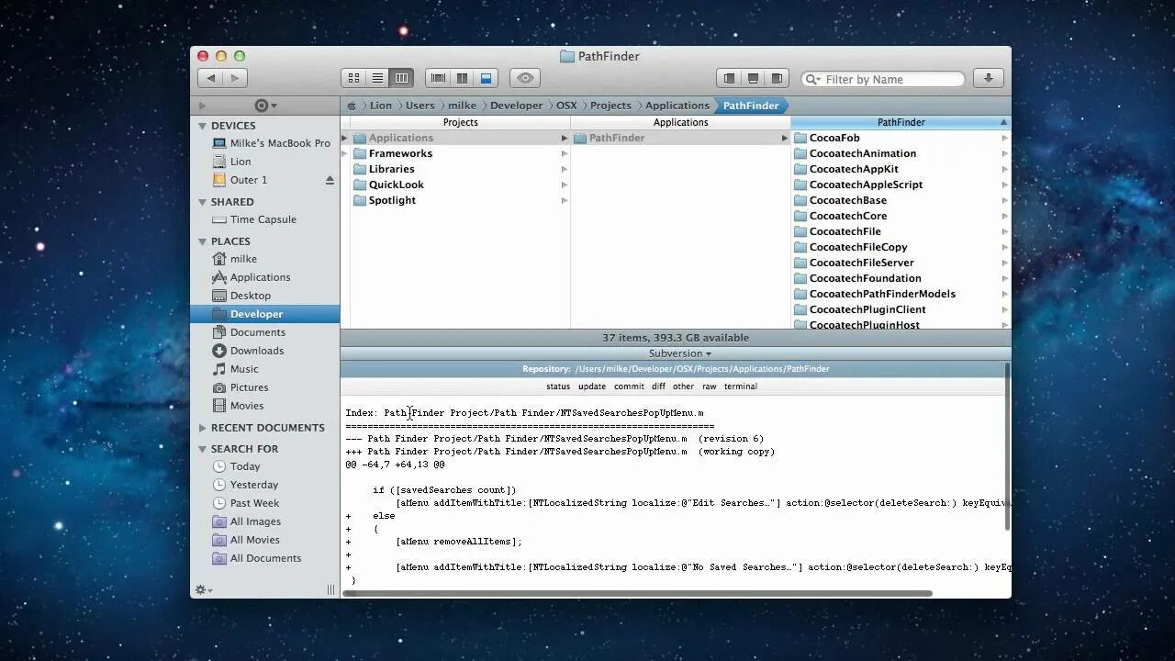Click the Subversion update command
1175x661 pixels.
tap(592, 387)
